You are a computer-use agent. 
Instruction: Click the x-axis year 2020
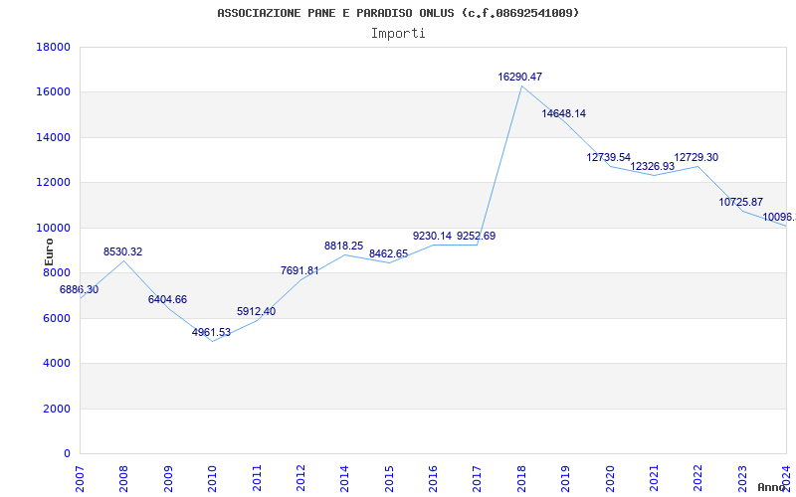(x=610, y=478)
